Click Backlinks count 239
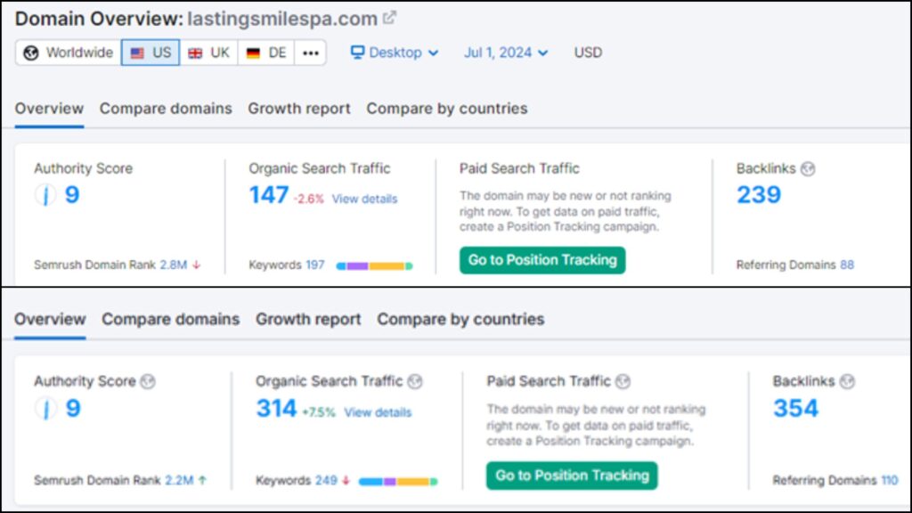Viewport: 912px width, 513px height. [759, 195]
